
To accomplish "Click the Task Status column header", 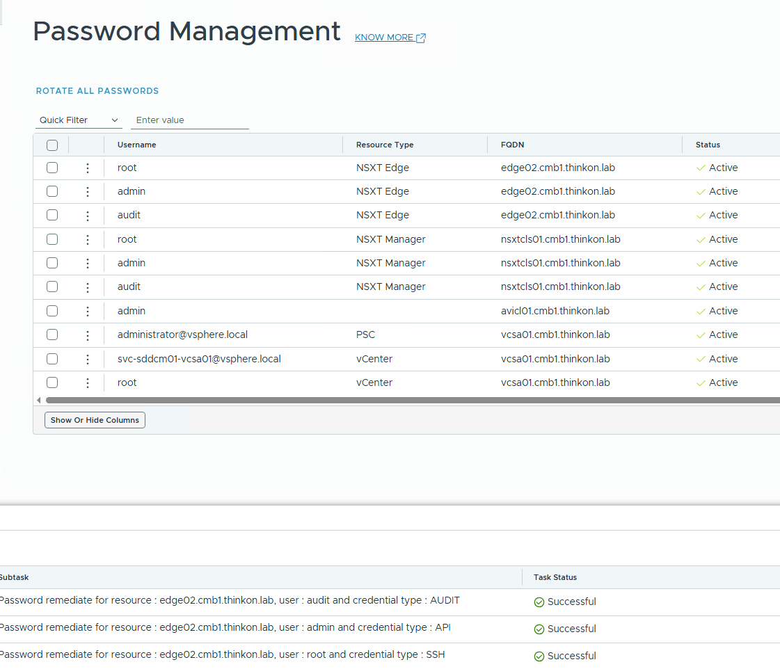I will tap(555, 577).
